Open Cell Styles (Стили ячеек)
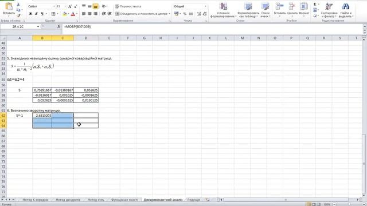The height and width of the screenshot is (206, 367). [x=265, y=10]
